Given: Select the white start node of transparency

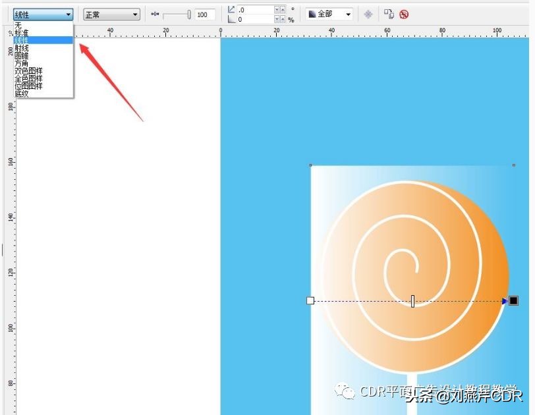Looking at the screenshot, I should pyautogui.click(x=310, y=301).
